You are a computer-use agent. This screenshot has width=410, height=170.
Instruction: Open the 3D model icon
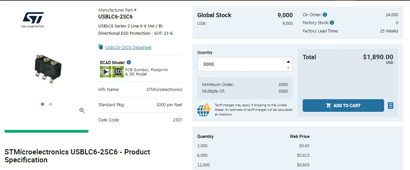coord(118,72)
